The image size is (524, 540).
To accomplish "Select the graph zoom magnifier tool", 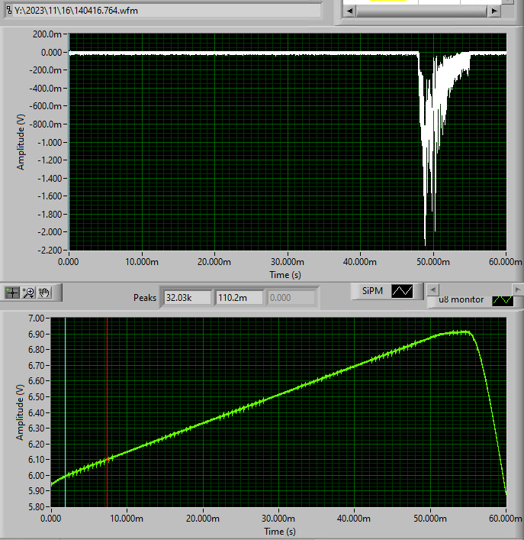I will coord(28,293).
